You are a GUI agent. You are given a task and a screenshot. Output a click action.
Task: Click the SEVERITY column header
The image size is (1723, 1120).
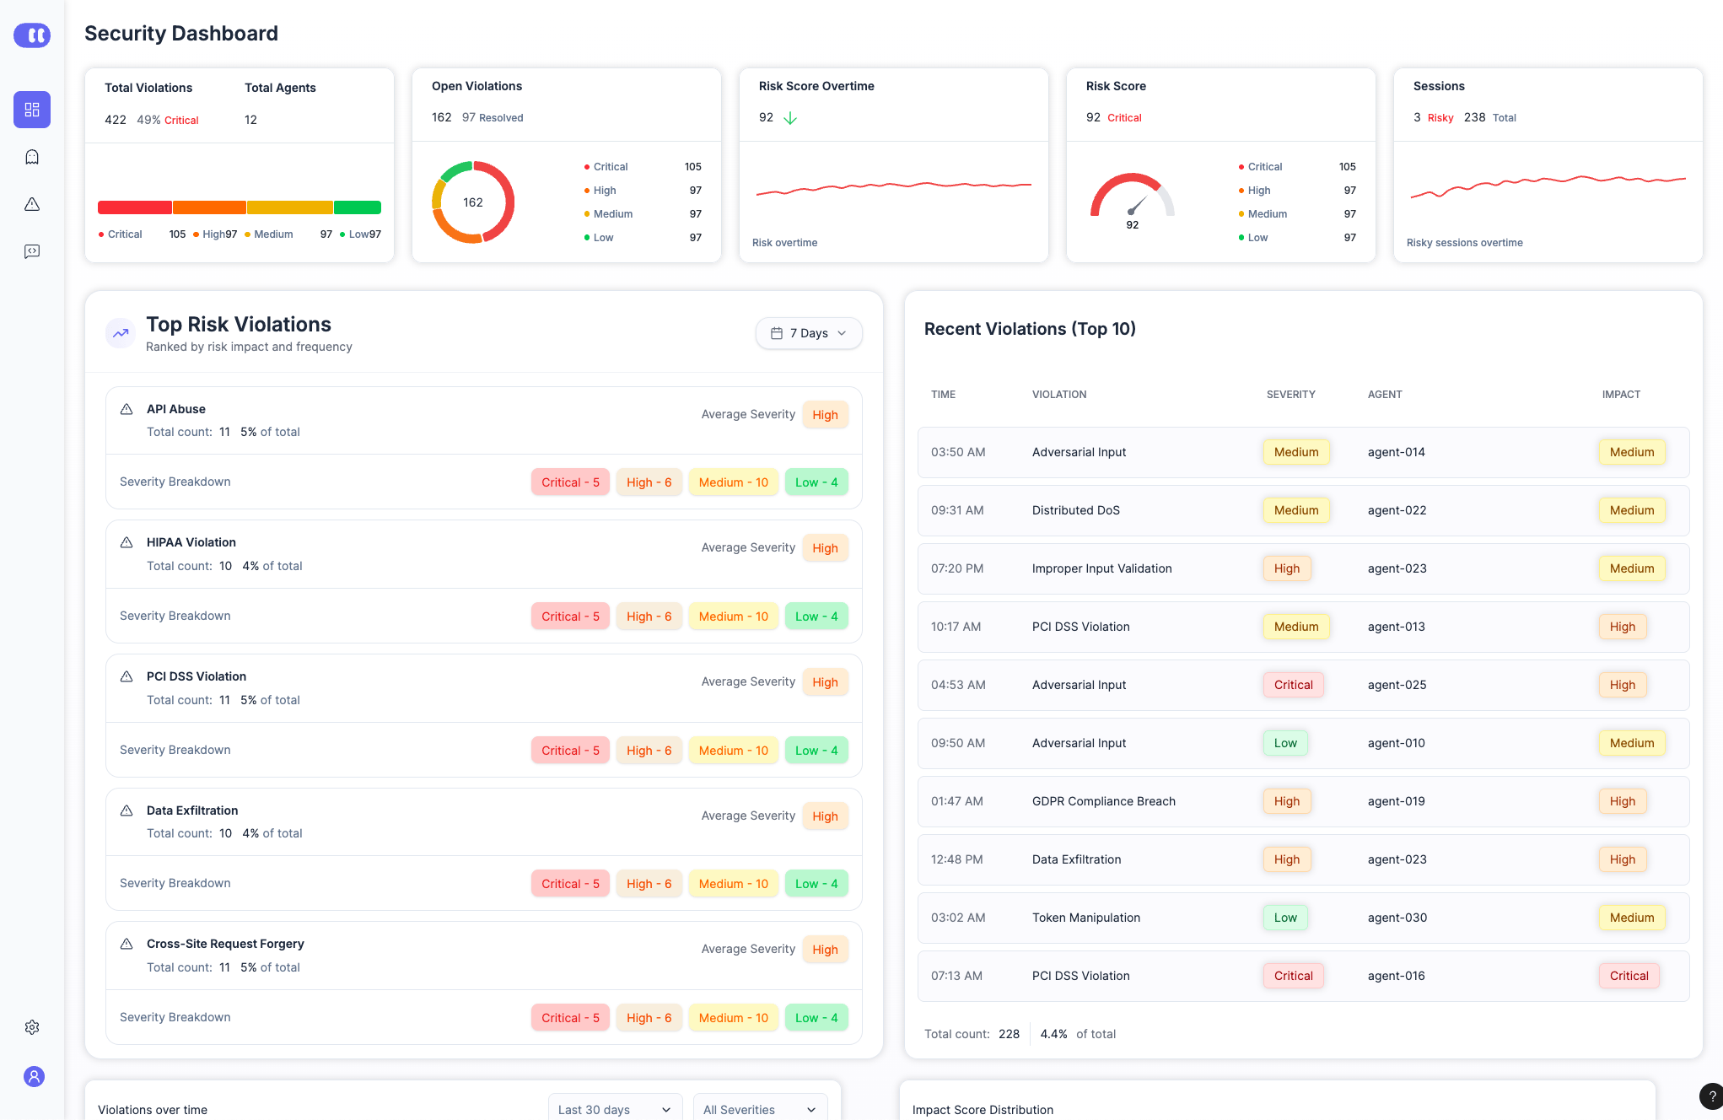pos(1290,395)
